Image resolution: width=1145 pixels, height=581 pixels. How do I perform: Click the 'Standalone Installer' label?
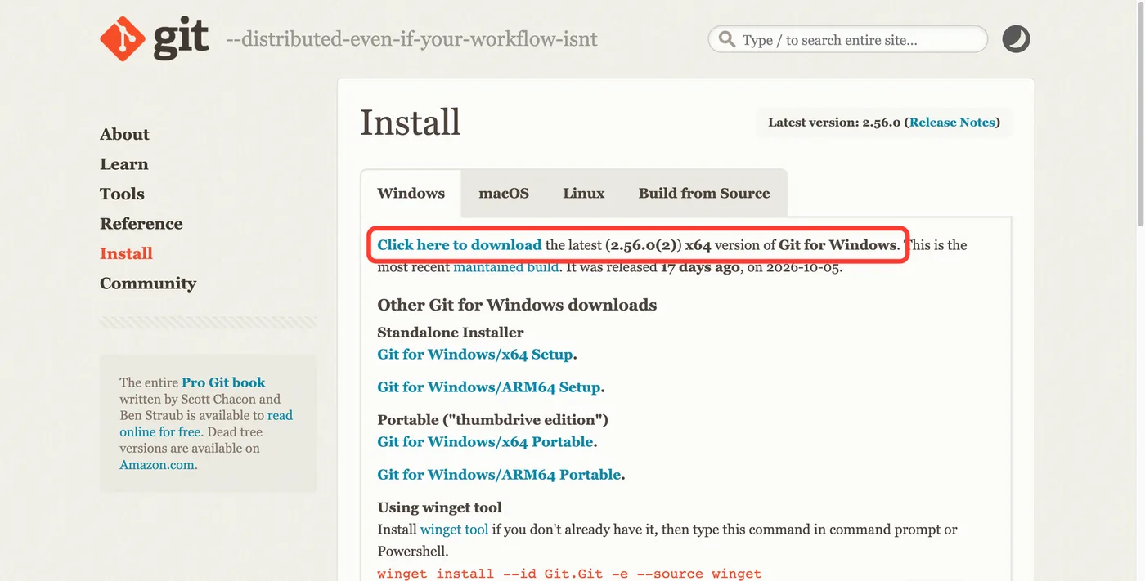[x=451, y=333]
